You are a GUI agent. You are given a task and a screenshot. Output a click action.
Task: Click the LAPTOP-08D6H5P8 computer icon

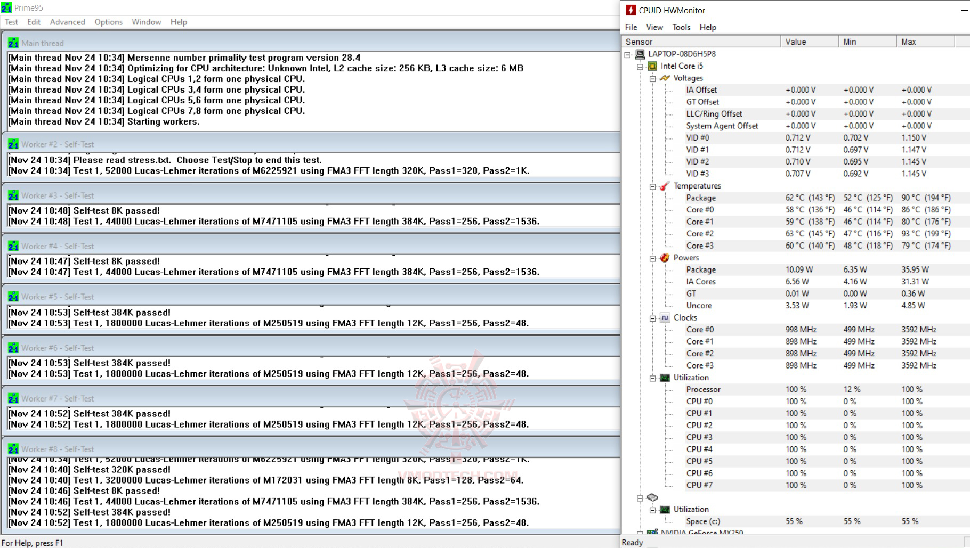[640, 54]
